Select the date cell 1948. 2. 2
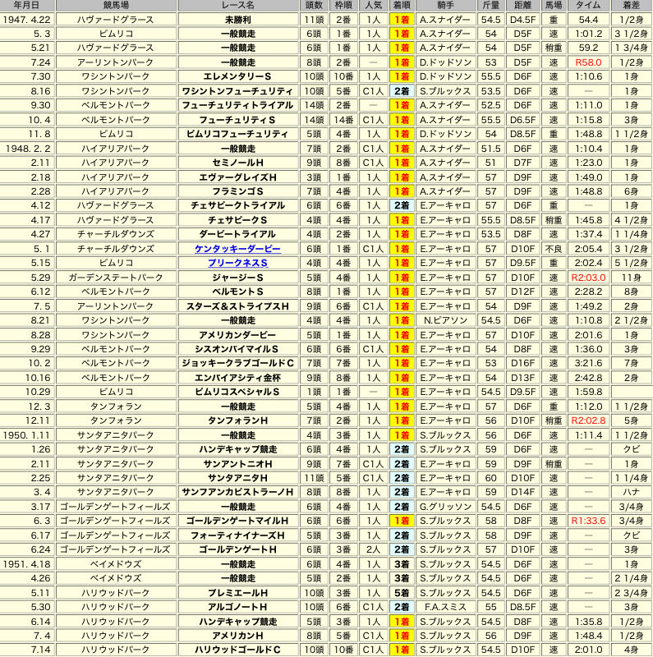 (x=27, y=149)
